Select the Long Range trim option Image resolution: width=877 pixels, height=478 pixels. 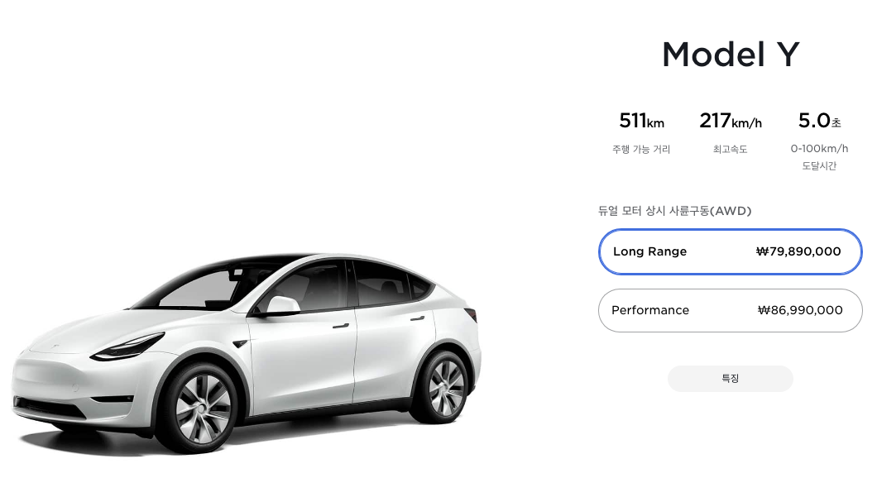[730, 251]
